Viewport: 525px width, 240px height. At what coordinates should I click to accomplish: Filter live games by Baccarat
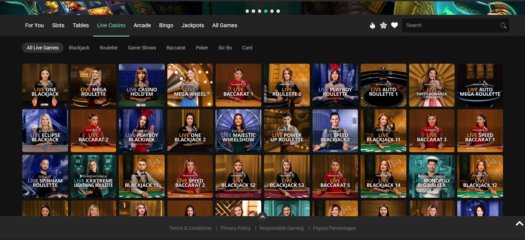coord(176,48)
